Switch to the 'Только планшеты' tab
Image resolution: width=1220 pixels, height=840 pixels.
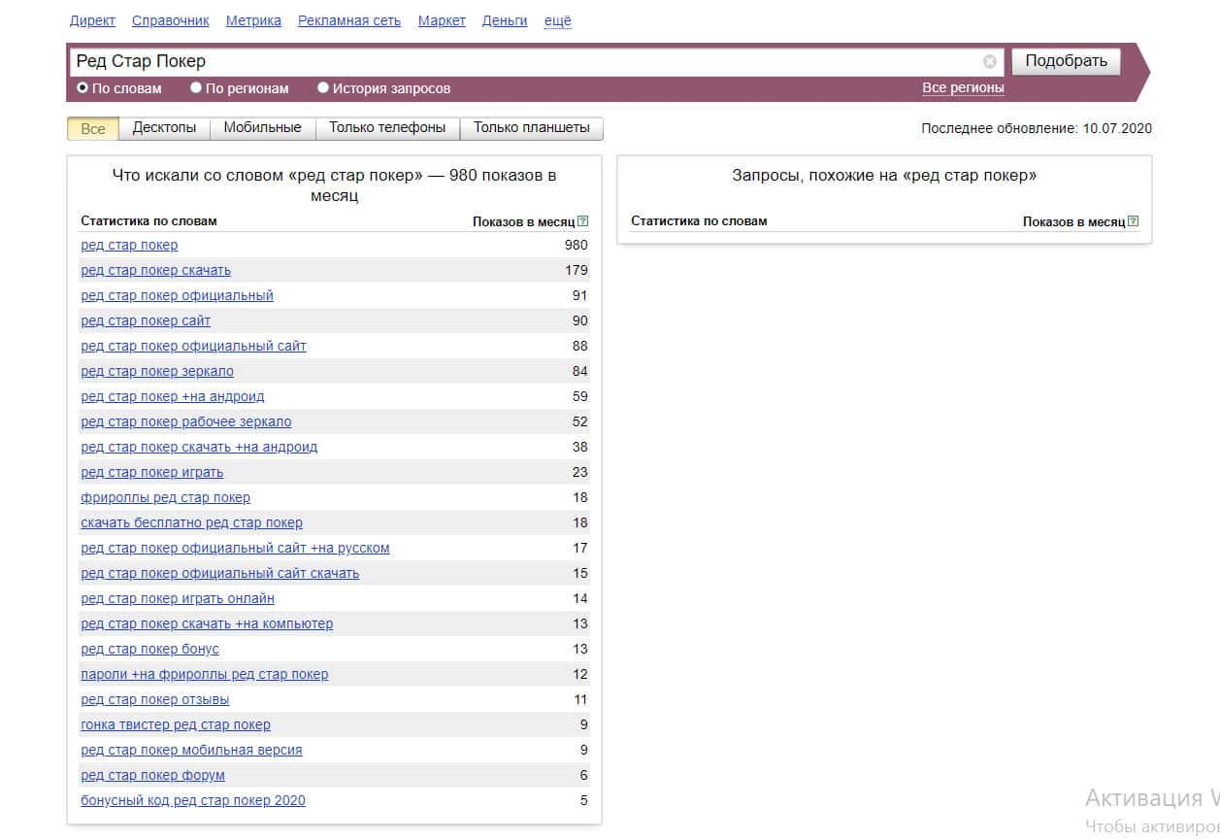point(531,128)
